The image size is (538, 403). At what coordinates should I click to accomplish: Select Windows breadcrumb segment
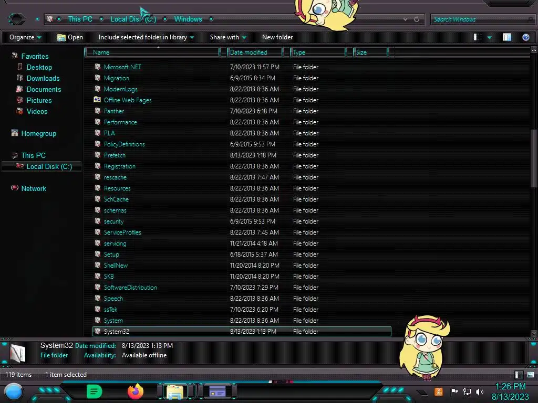[x=188, y=19]
